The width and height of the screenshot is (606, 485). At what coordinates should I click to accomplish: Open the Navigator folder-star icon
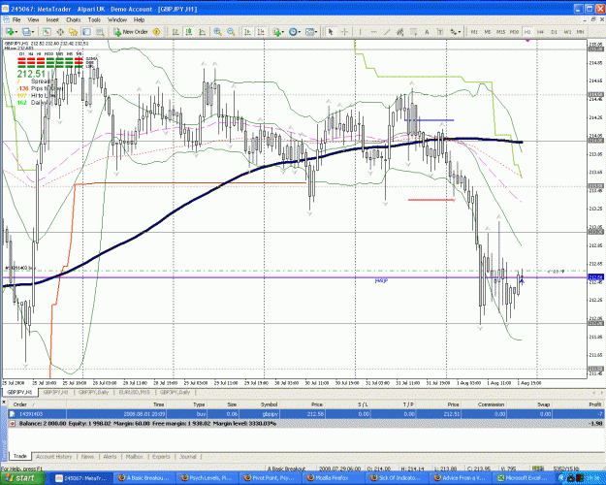(x=73, y=32)
